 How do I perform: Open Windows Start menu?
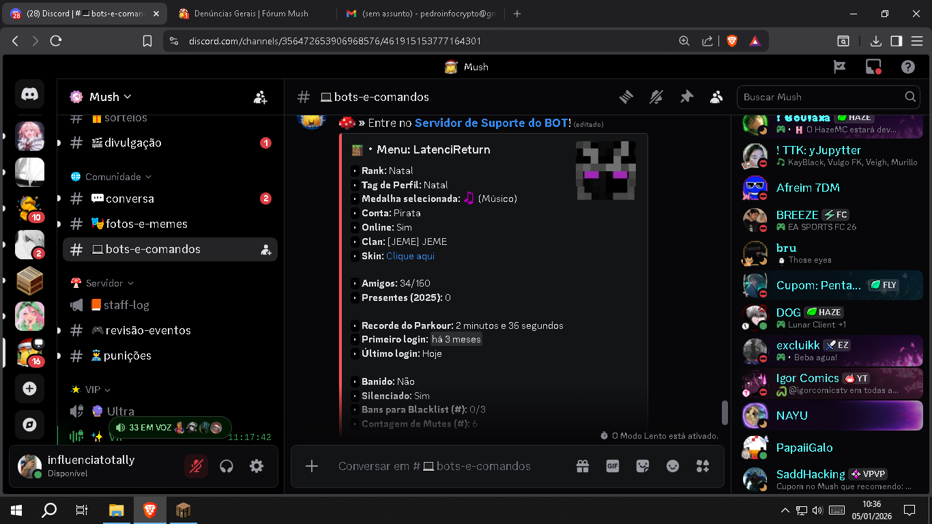pos(16,510)
